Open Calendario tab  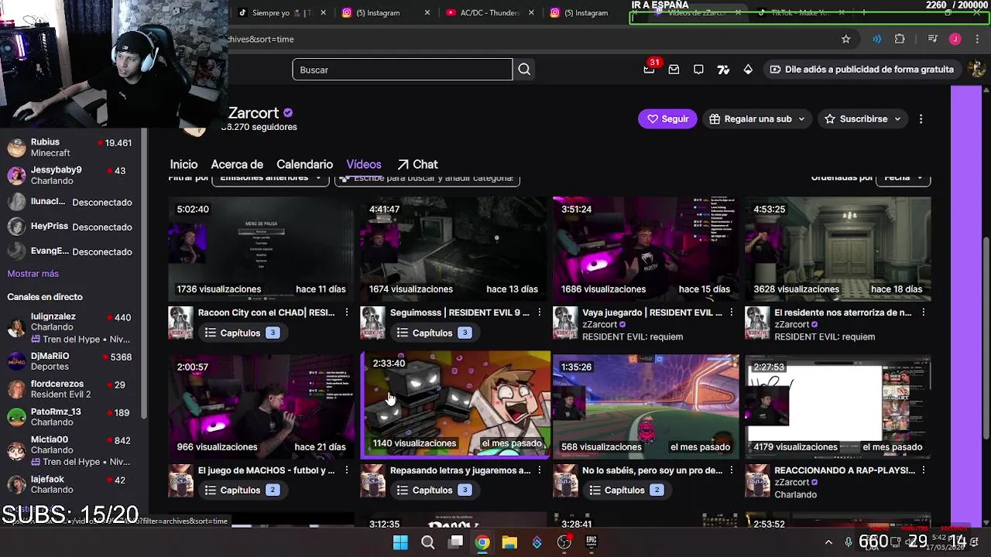304,164
